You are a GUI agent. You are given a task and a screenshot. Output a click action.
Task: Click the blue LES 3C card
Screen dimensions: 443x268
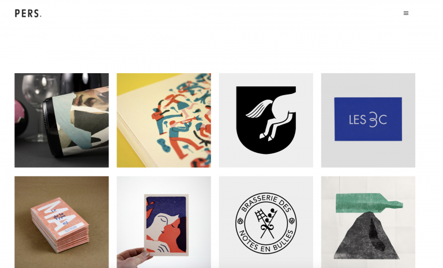368,119
